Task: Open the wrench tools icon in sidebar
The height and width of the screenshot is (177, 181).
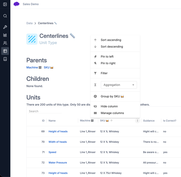Action: [x=5, y=27]
